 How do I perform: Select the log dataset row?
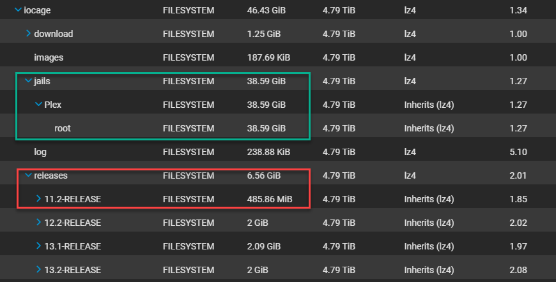[278, 152]
